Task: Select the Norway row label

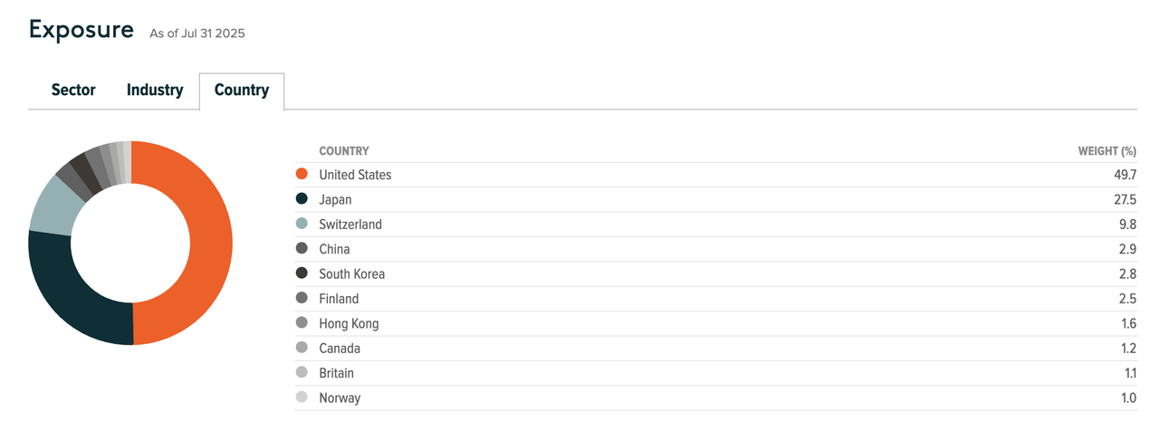Action: click(340, 398)
